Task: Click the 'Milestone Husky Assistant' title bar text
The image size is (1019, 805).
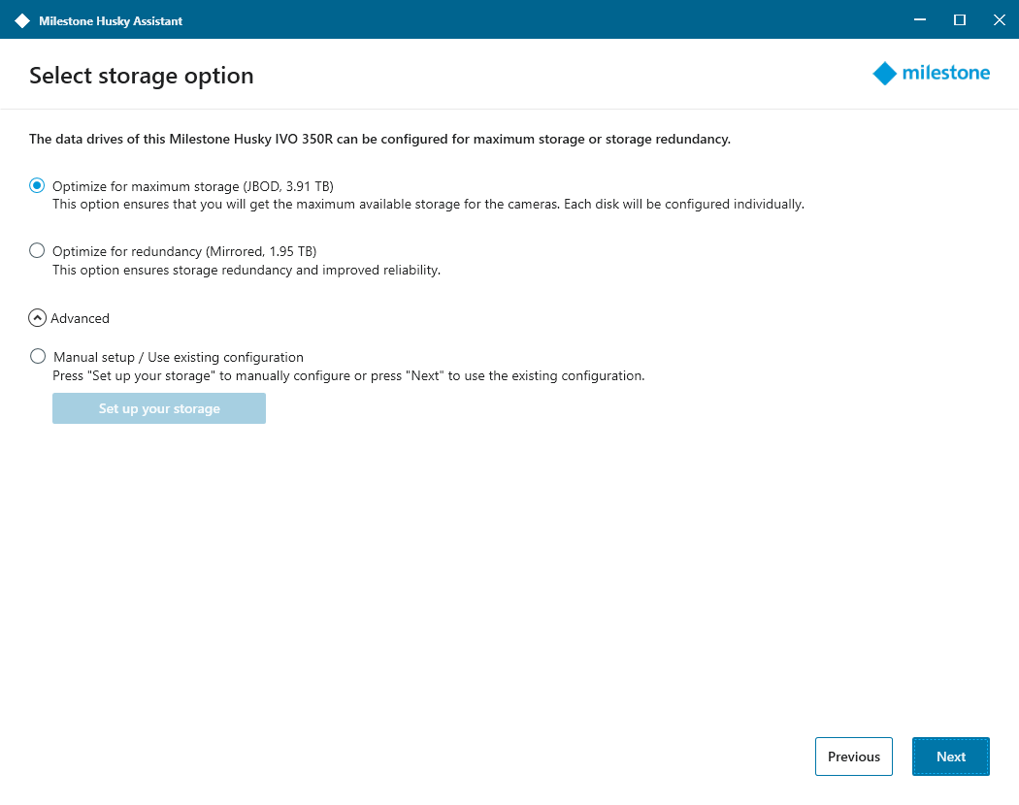Action: [111, 20]
